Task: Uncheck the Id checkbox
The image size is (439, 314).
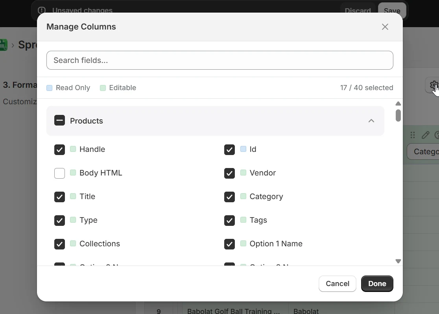Action: [230, 150]
